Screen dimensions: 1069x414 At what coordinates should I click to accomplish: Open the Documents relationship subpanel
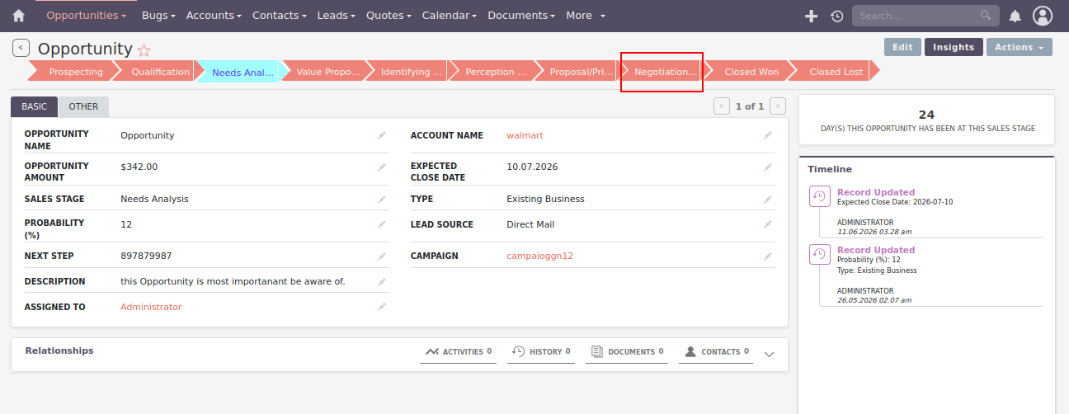click(x=628, y=352)
